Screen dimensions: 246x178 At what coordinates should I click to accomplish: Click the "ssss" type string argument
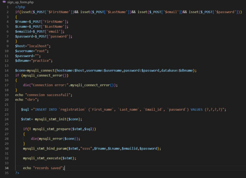click(x=86, y=148)
